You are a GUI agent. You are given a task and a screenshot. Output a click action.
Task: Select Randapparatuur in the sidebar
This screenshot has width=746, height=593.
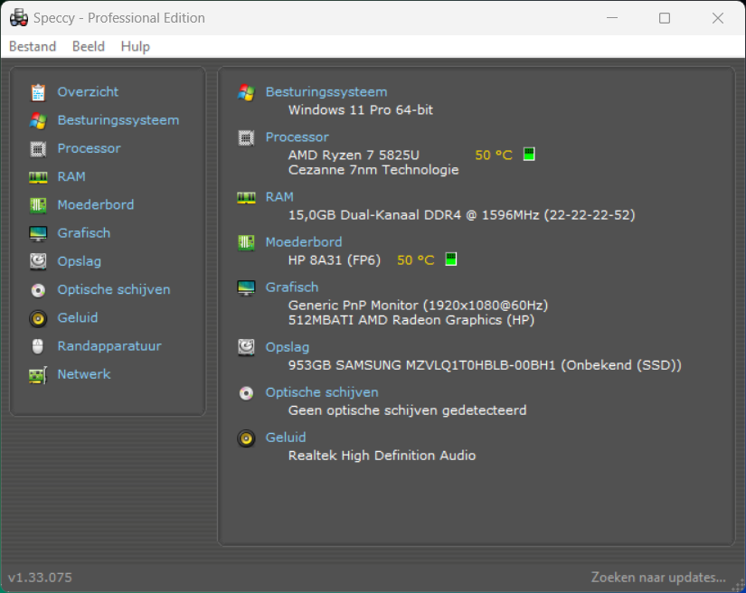pos(109,345)
